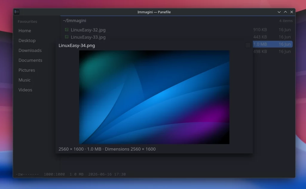Image resolution: width=306 pixels, height=189 pixels.
Task: Maximize the Panefile window
Action: 285,12
